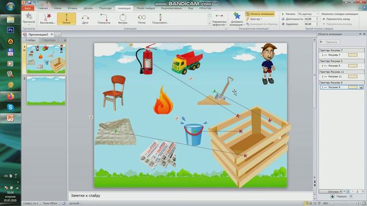The width and height of the screenshot is (367, 206).
Task: Select the 'Рисунок 7' animation entry
Action: point(342,55)
